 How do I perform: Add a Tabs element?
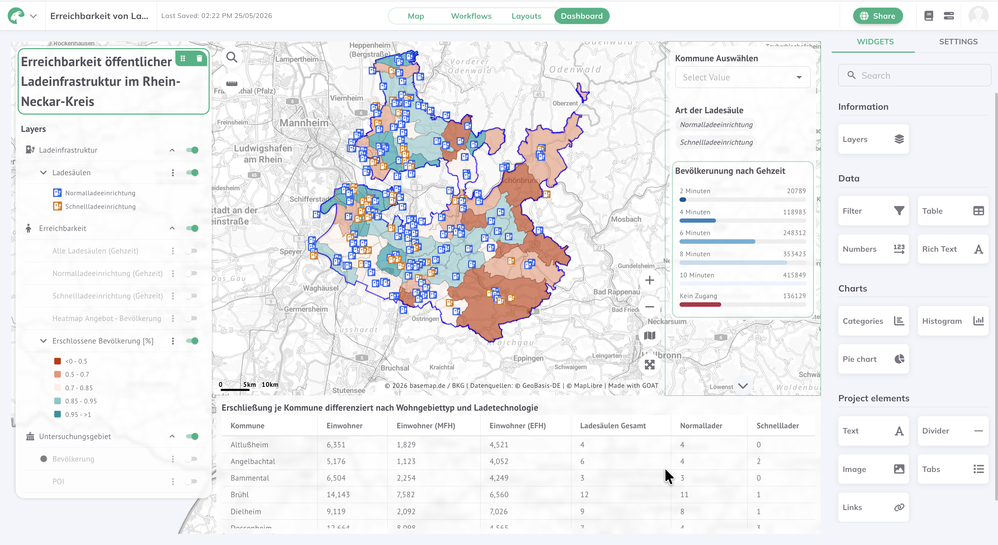(953, 469)
